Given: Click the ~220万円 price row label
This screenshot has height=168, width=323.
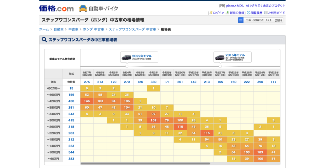Looking at the screenshot, I should coord(53,133).
